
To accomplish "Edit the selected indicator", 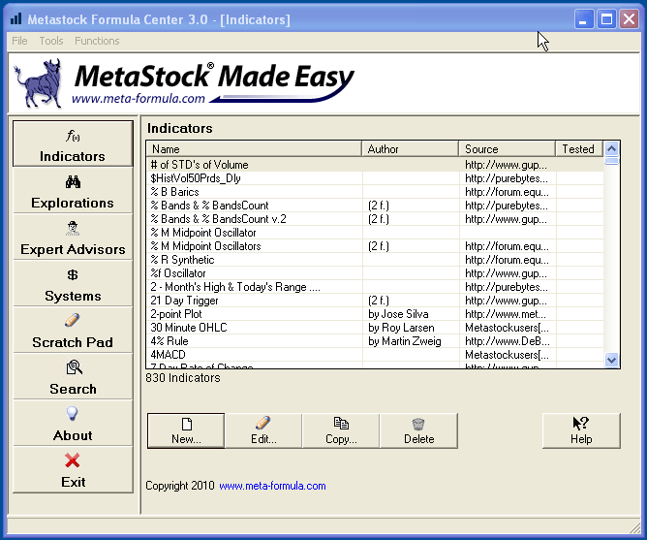I will [x=263, y=430].
